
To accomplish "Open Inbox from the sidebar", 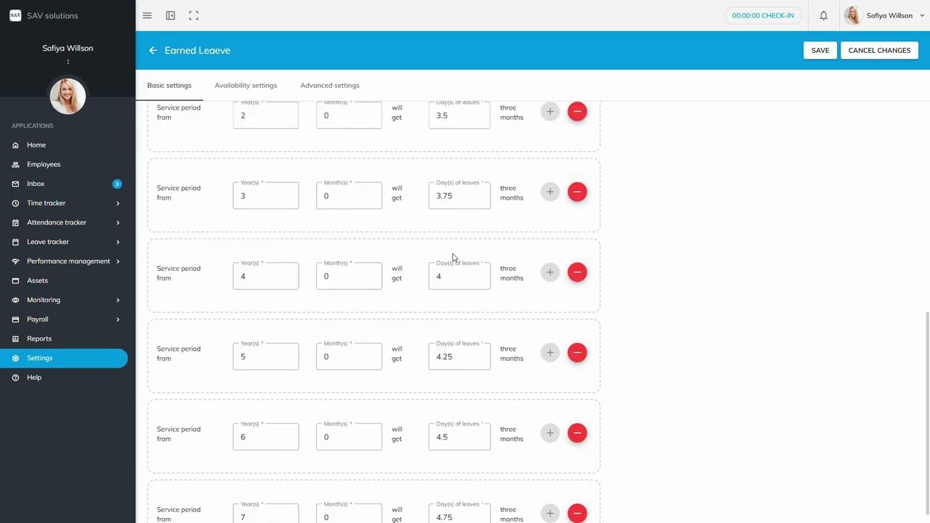I will [36, 184].
